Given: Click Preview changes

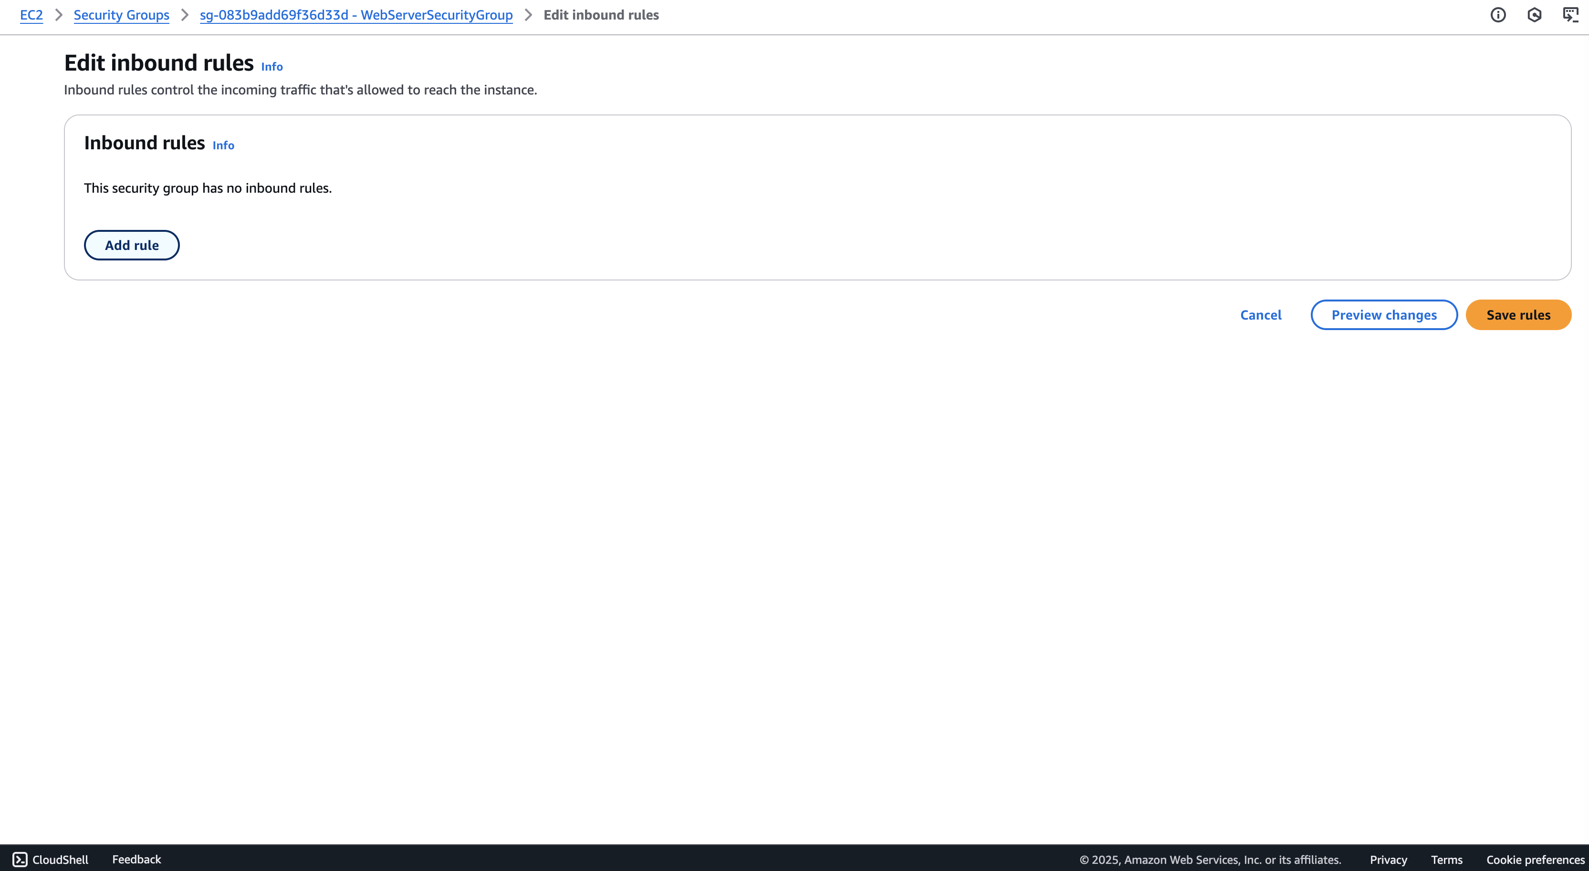Looking at the screenshot, I should 1384,315.
